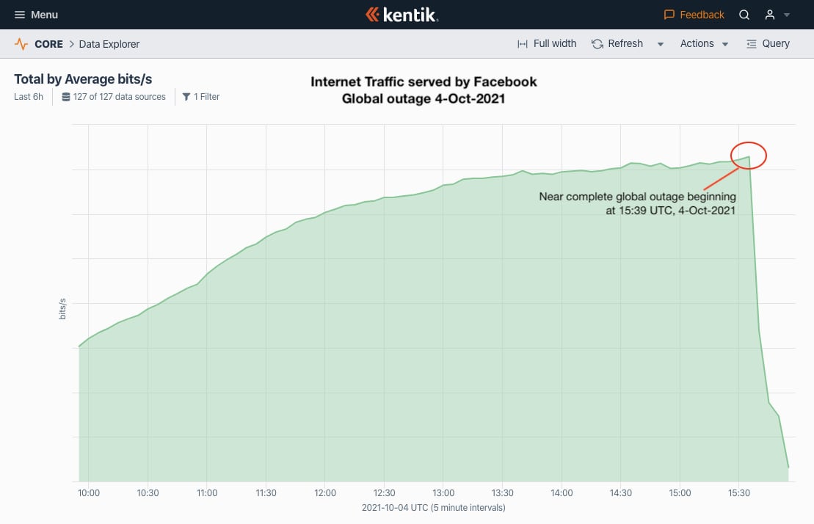Open search with the magnifier icon
This screenshot has width=814, height=524.
click(x=744, y=15)
